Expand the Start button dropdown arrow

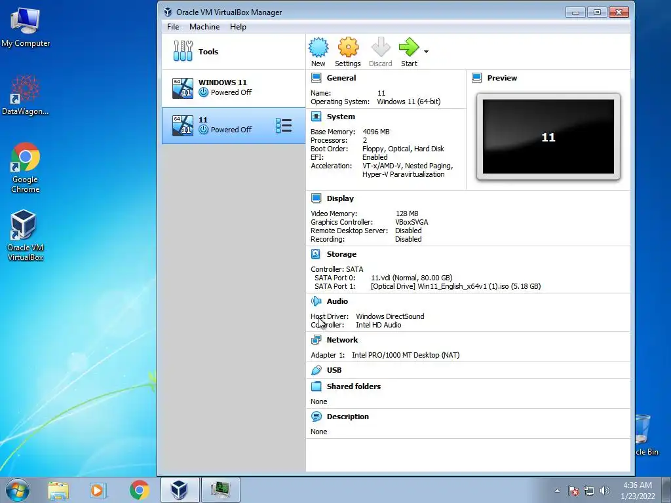click(426, 52)
